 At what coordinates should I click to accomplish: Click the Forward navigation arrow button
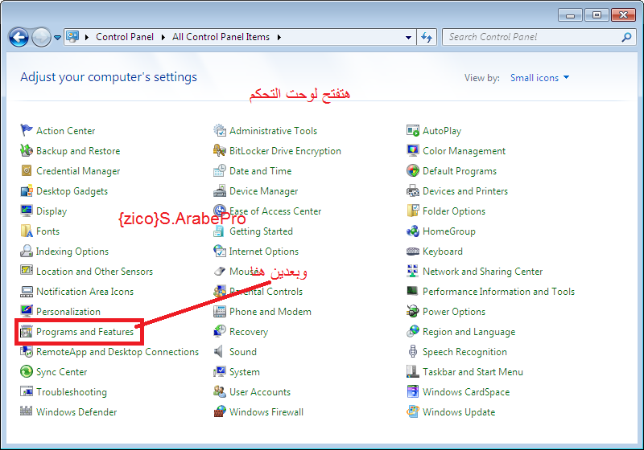point(42,37)
